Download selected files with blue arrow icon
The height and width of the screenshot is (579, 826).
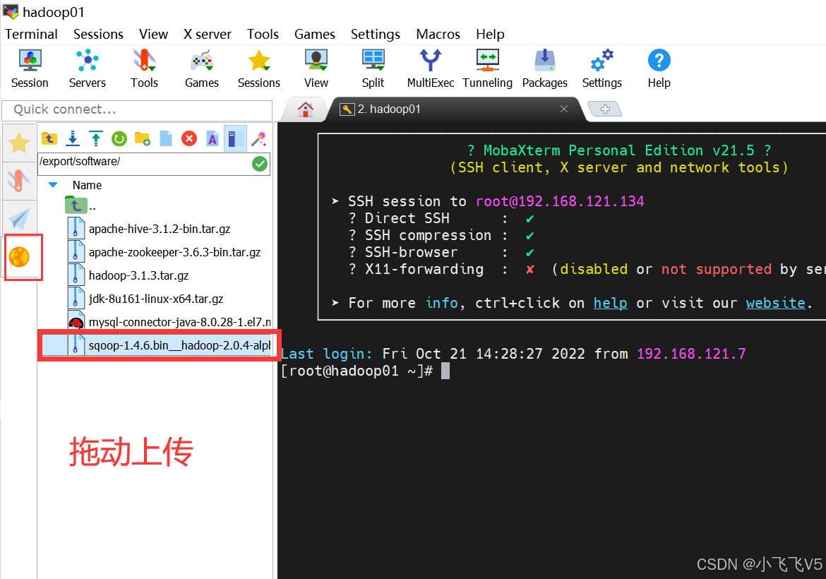pyautogui.click(x=73, y=138)
